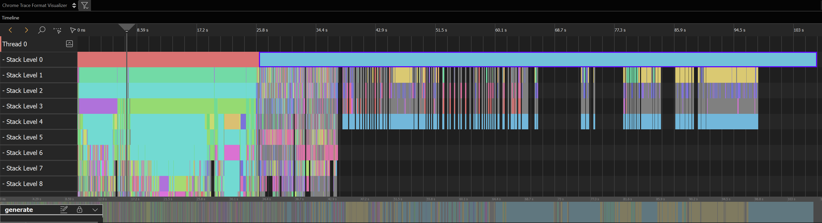Image resolution: width=822 pixels, height=223 pixels.
Task: Click the 51.5 s label on the top ruler
Action: (x=441, y=30)
